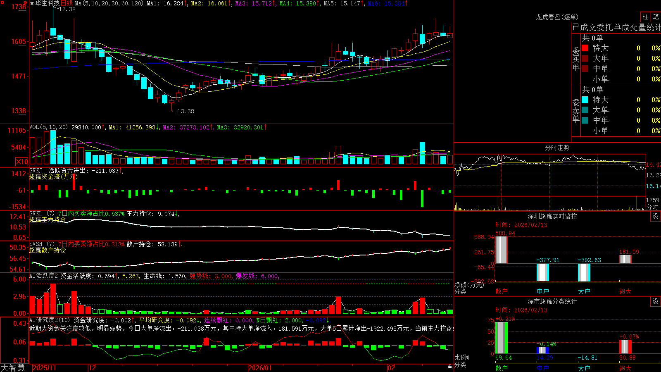This screenshot has width=661, height=372.
Task: Select the 2025/11 timeline marker
Action: tap(44, 368)
